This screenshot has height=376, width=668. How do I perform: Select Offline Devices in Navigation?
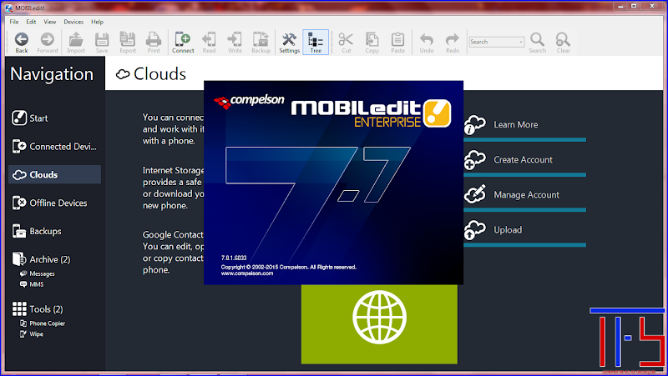tap(54, 203)
